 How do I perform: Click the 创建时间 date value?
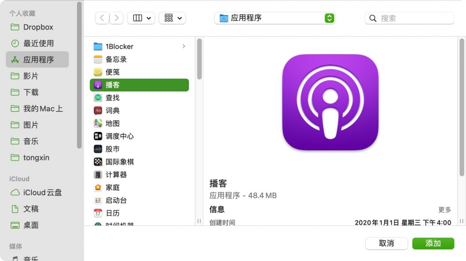click(x=403, y=223)
